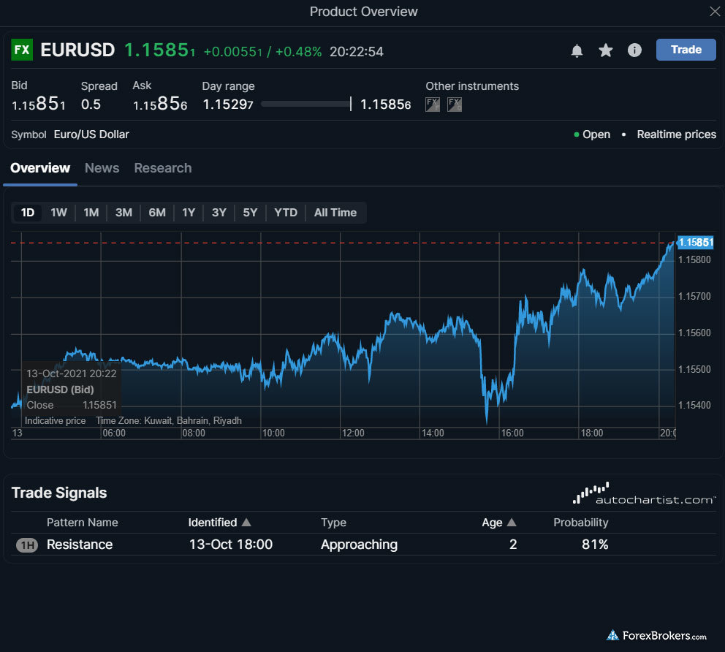Add EURUSD to favorites with star icon
This screenshot has height=652, width=725.
click(606, 50)
